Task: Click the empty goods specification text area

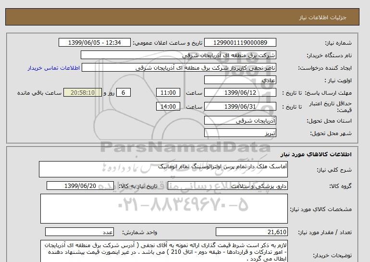Action: point(164,209)
